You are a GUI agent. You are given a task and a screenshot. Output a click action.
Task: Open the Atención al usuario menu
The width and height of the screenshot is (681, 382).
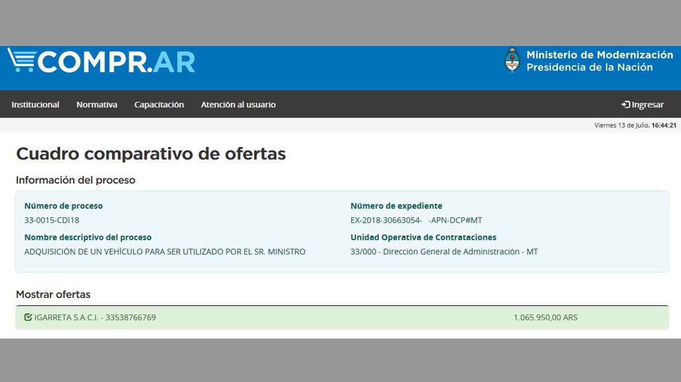click(x=238, y=105)
